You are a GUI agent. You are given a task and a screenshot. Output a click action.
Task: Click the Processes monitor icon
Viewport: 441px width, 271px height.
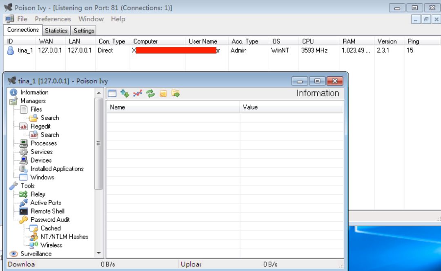[x=24, y=144]
